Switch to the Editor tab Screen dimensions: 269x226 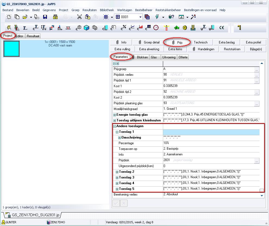point(19,36)
